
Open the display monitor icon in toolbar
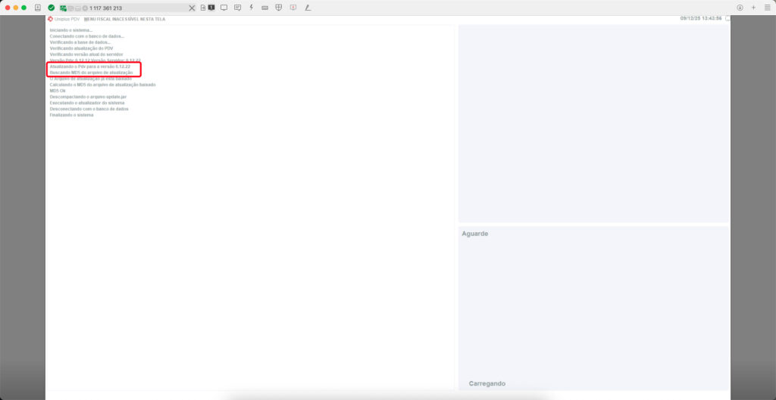click(x=224, y=8)
